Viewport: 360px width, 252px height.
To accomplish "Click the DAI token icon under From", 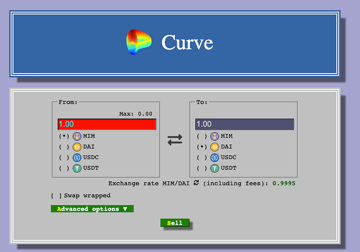I will [77, 147].
